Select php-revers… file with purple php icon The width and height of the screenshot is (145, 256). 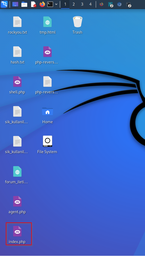coord(47,55)
